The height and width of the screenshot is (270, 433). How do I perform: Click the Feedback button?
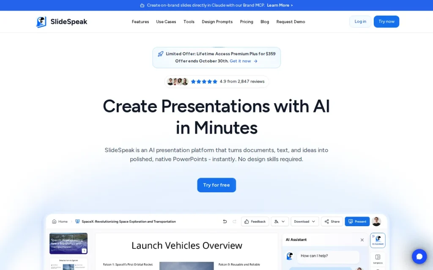click(255, 221)
